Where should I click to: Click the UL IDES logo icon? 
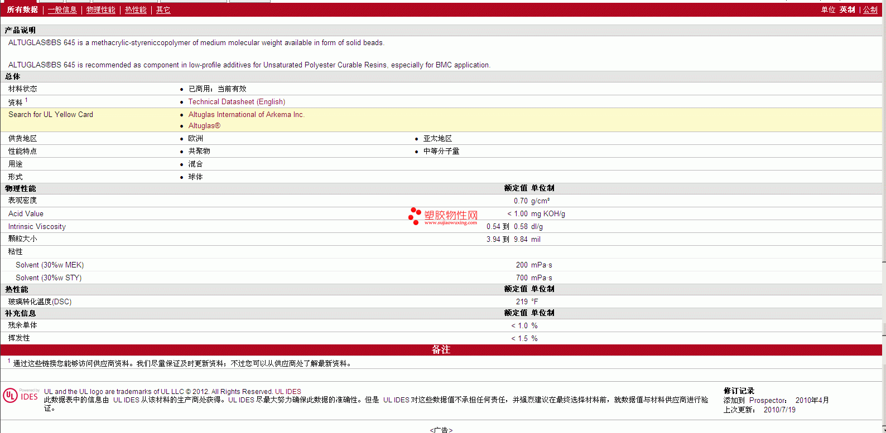(21, 396)
